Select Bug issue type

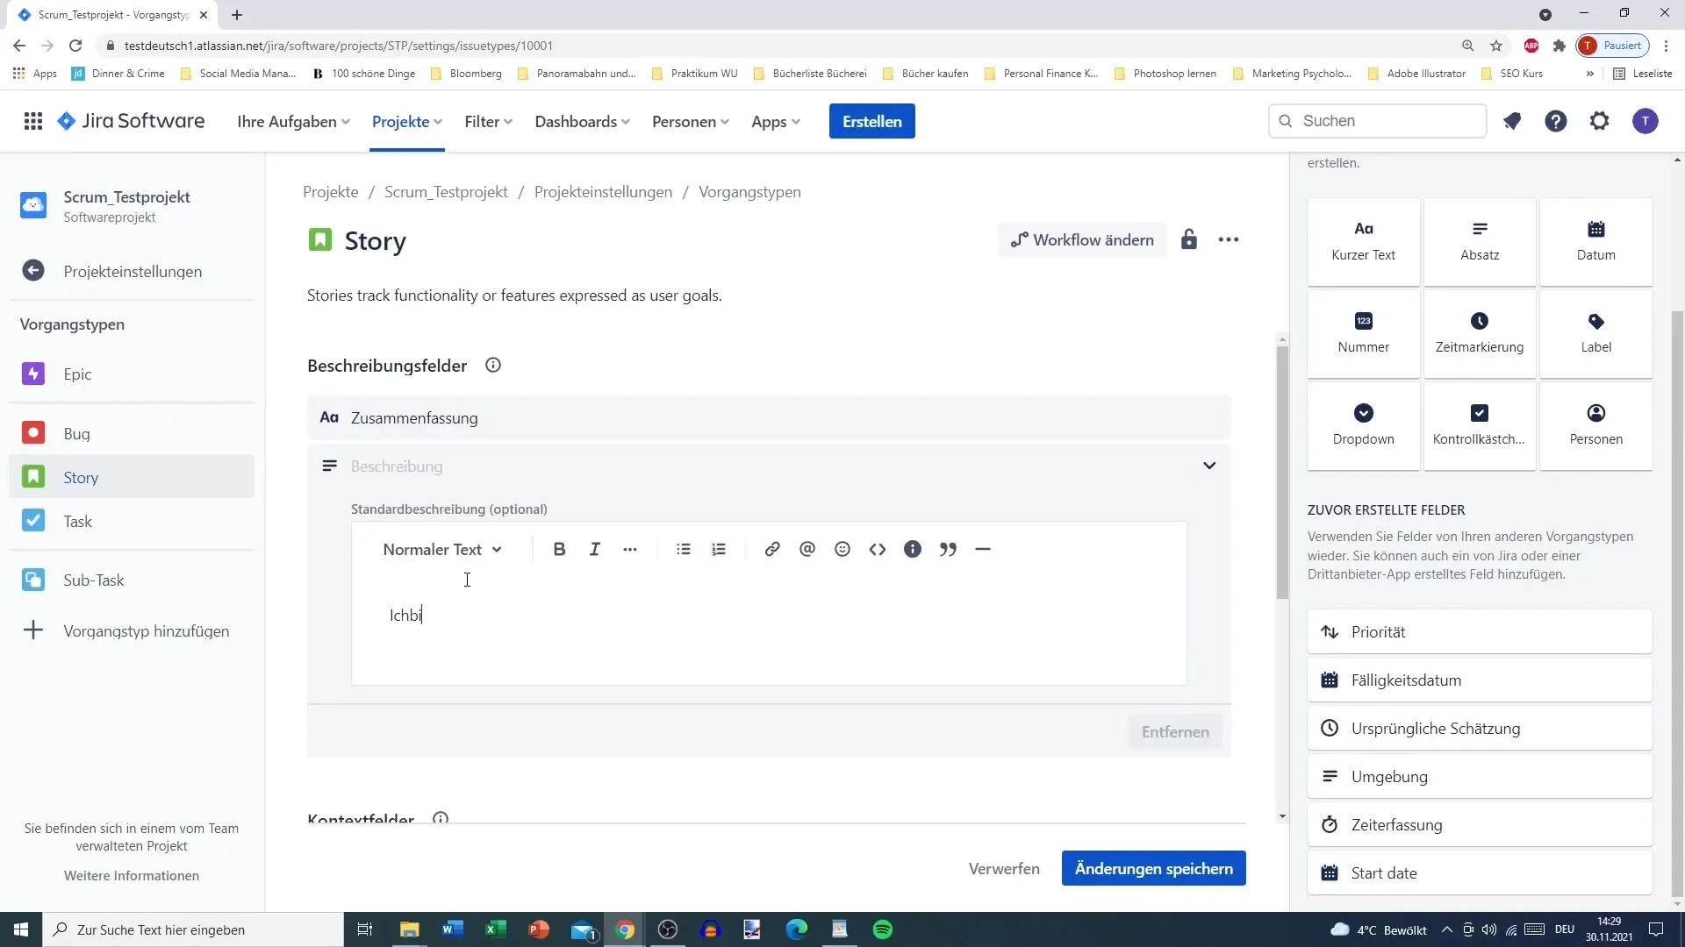(132, 433)
